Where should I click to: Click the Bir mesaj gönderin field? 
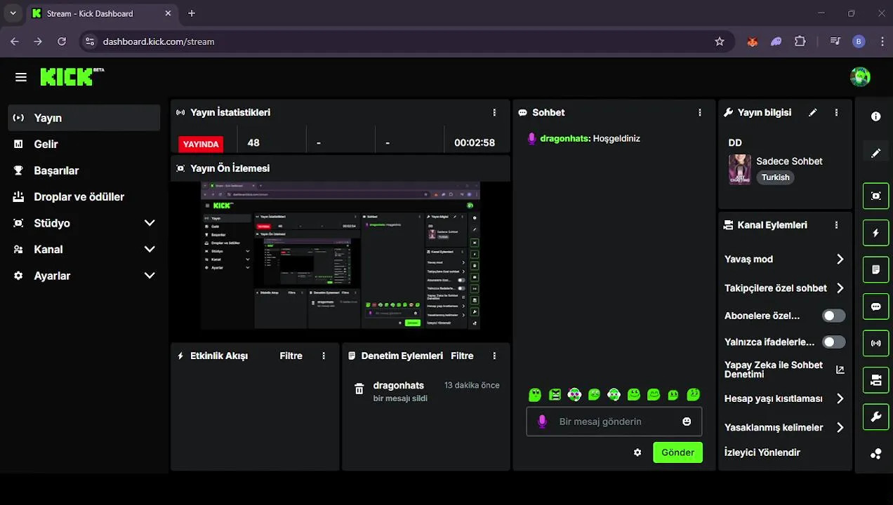click(x=614, y=422)
